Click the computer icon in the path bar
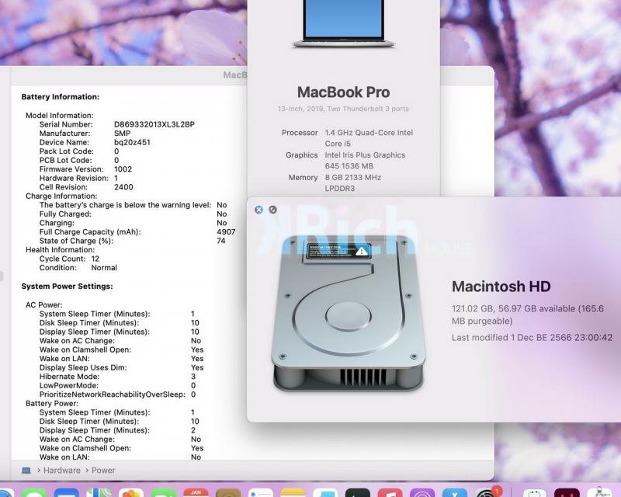Viewport: 621px width, 497px height. coord(26,471)
